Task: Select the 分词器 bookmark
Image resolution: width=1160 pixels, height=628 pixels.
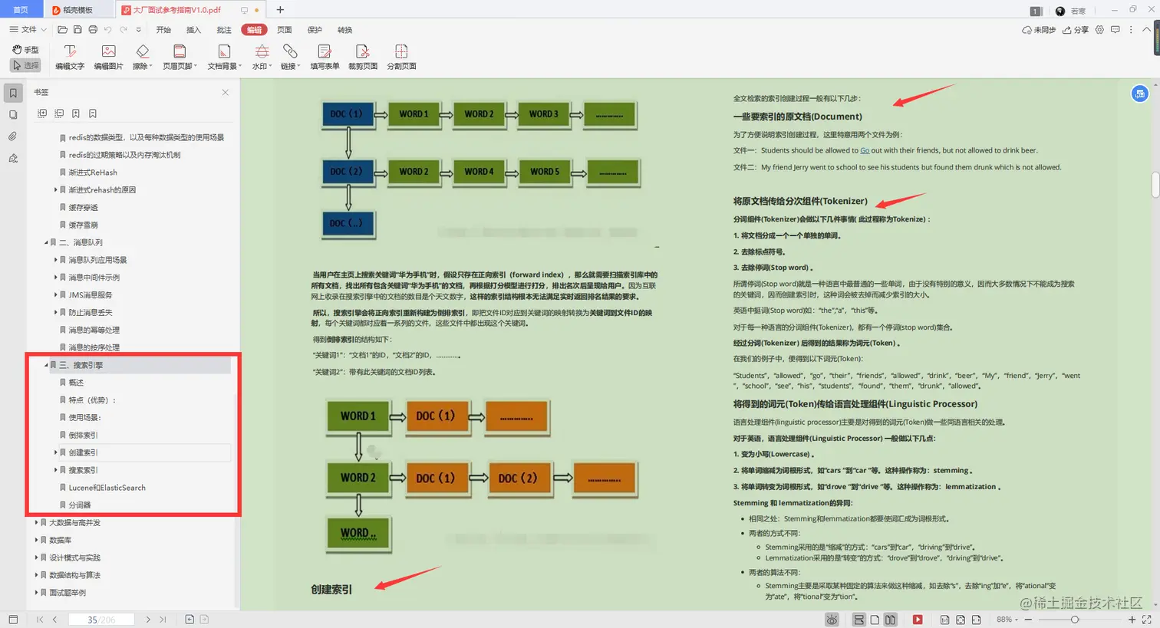Action: coord(80,505)
